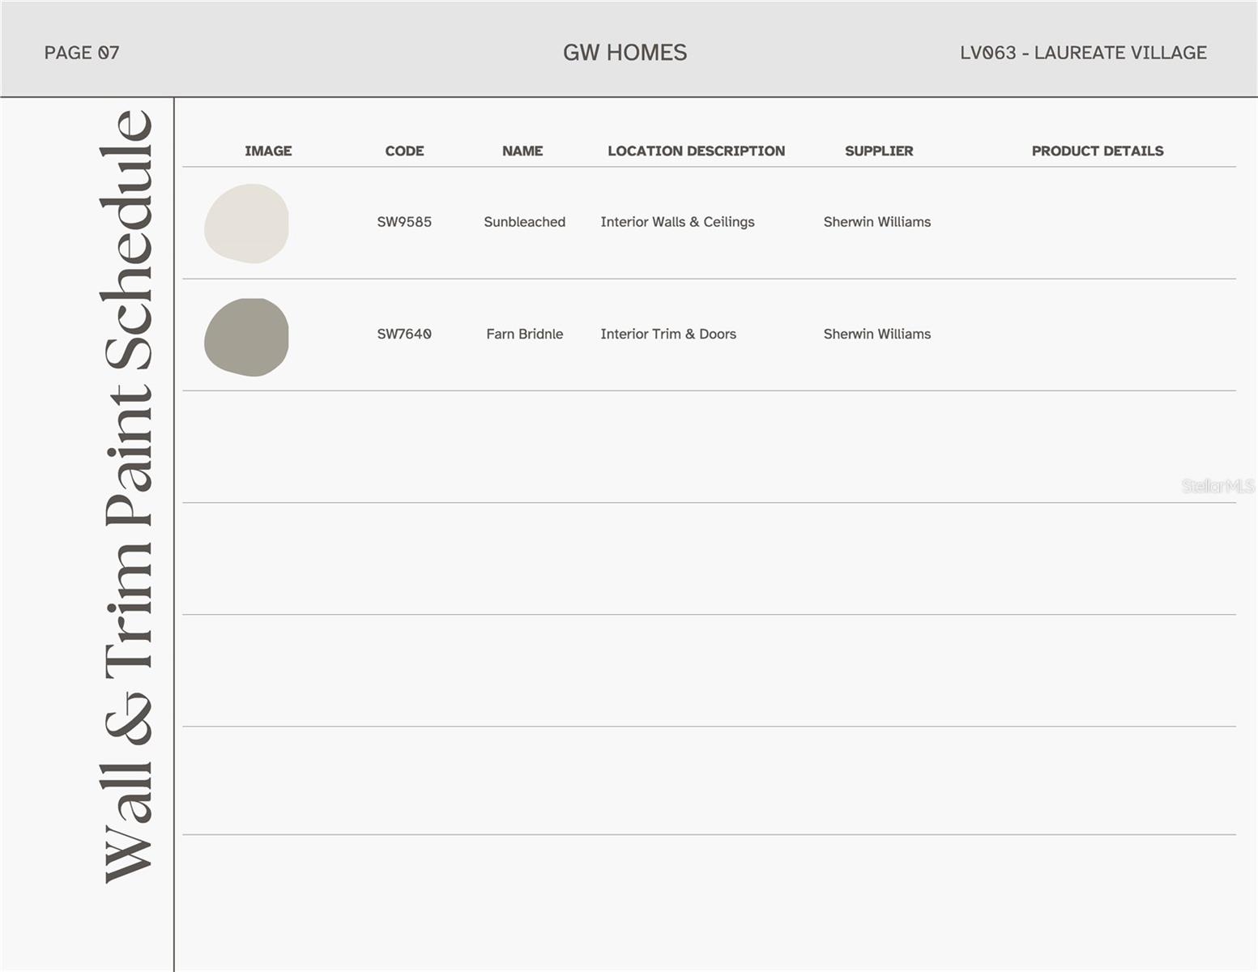1258x972 pixels.
Task: Select the SW7640 paint code
Action: (x=404, y=334)
